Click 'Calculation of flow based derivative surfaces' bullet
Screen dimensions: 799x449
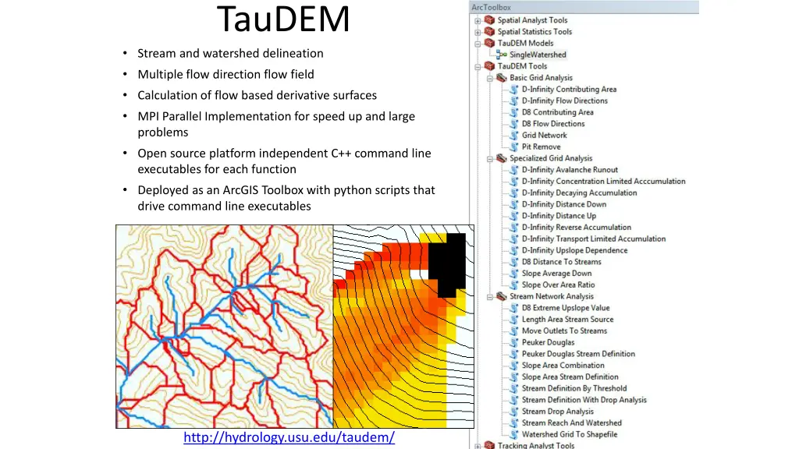pos(257,95)
